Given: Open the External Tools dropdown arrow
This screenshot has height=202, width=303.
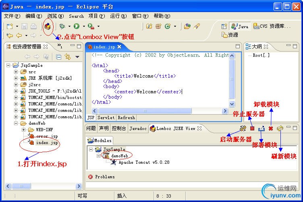Looking at the screenshot, I should pyautogui.click(x=99, y=26).
